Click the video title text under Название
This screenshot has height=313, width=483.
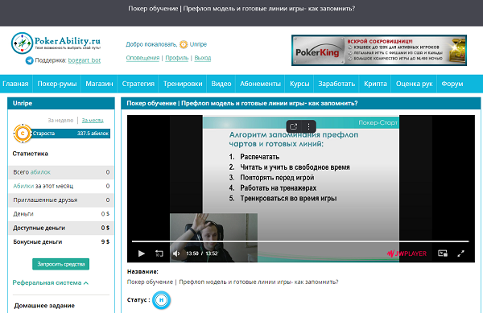click(x=233, y=282)
